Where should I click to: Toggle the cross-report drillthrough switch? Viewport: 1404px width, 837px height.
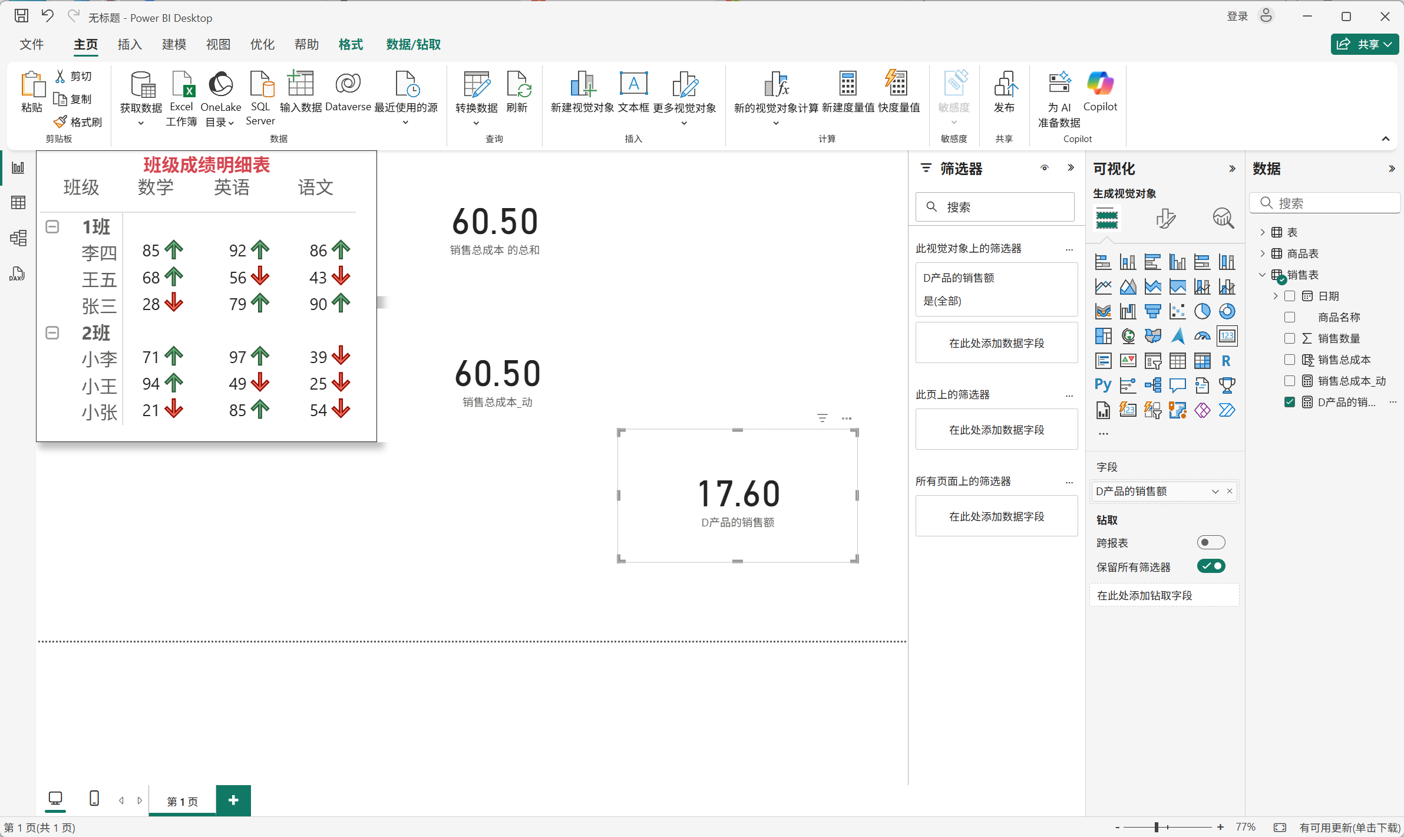[x=1211, y=542]
